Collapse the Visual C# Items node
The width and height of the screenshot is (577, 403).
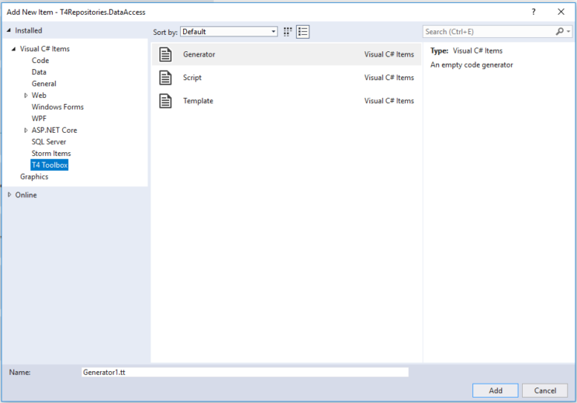tap(14, 49)
